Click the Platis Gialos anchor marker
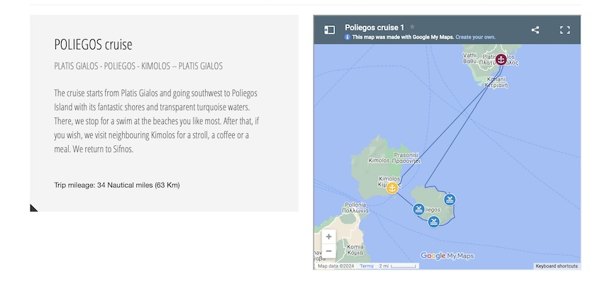 coord(501,59)
